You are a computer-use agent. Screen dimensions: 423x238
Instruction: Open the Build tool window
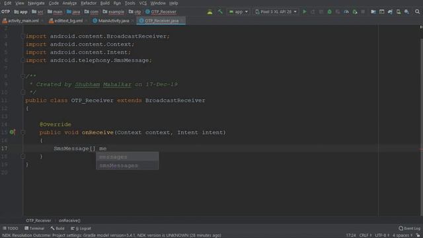[x=58, y=228]
